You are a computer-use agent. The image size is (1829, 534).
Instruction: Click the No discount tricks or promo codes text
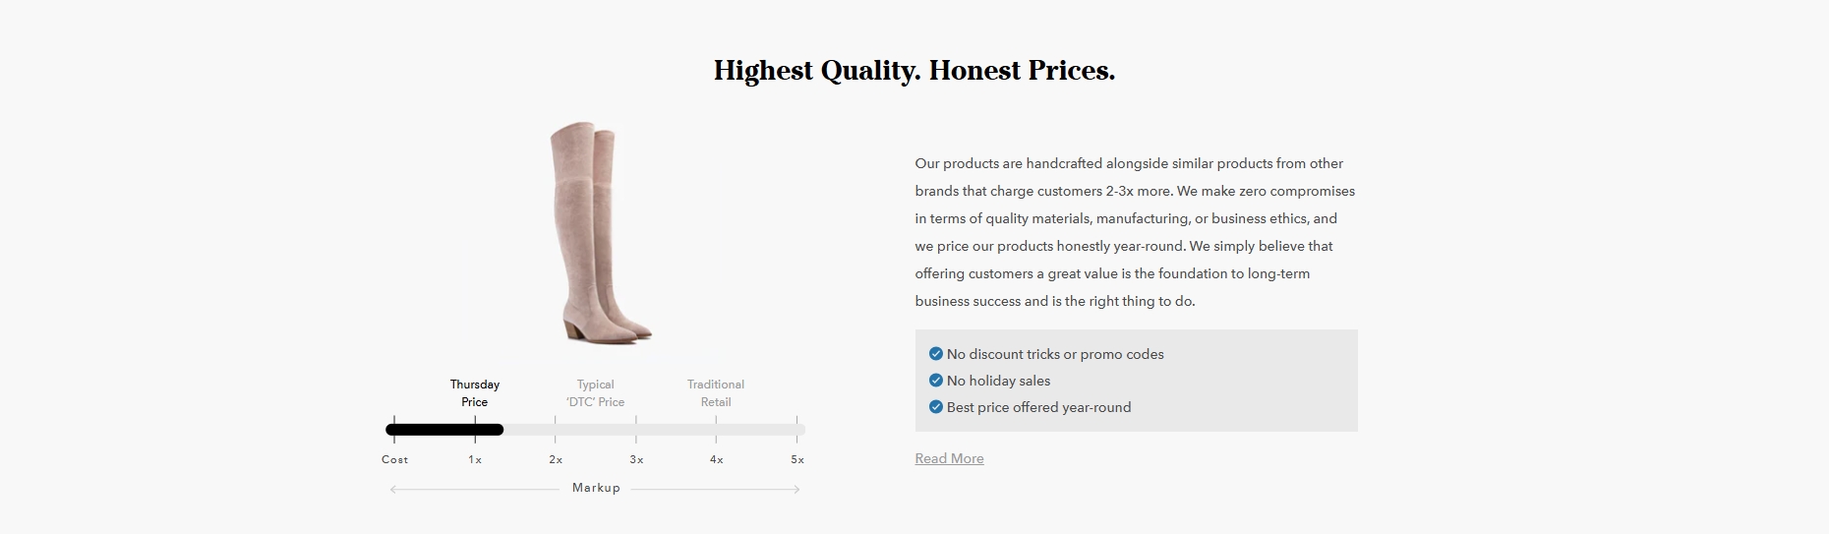[x=1055, y=354]
